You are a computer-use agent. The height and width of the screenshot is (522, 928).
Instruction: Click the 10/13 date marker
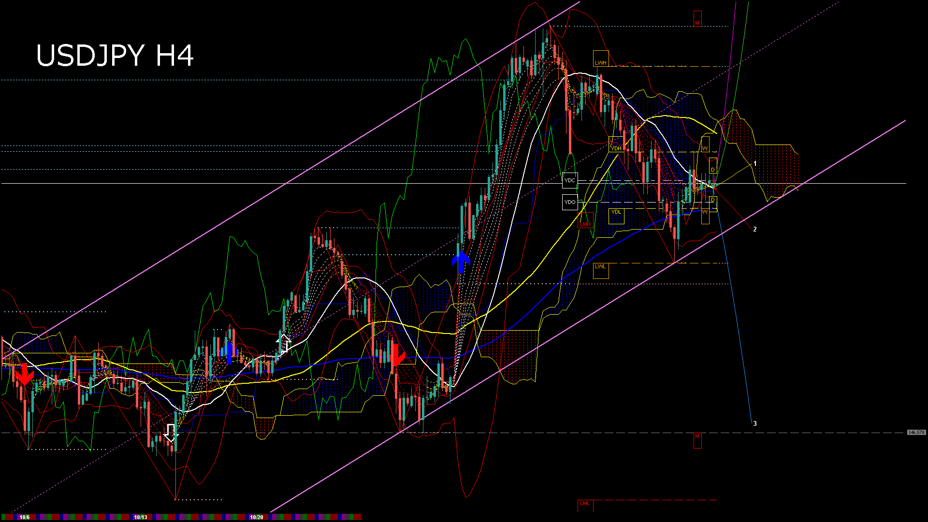pos(141,517)
